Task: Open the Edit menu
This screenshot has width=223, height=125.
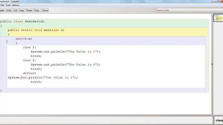Action: (2, 5)
